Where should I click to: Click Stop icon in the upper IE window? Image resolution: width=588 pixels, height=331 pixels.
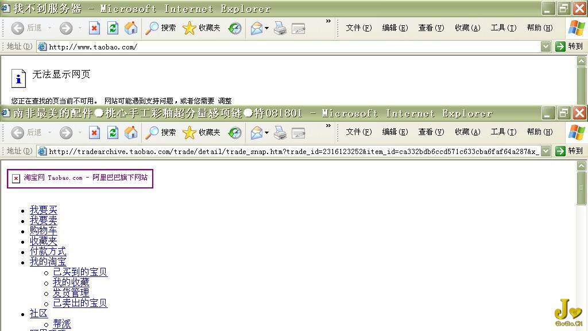tap(95, 28)
